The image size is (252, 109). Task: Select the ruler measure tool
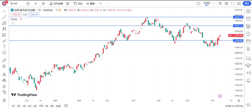pos(4,60)
